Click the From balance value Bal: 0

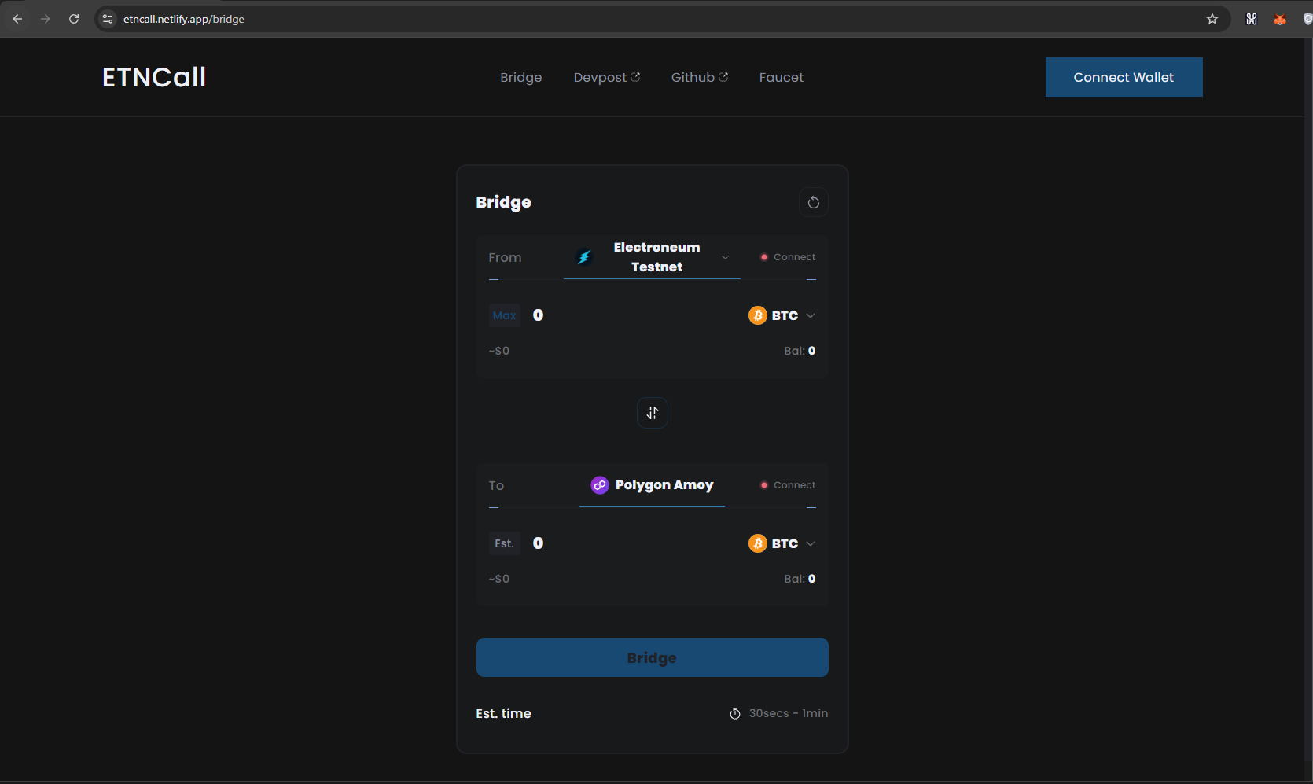[x=800, y=351]
